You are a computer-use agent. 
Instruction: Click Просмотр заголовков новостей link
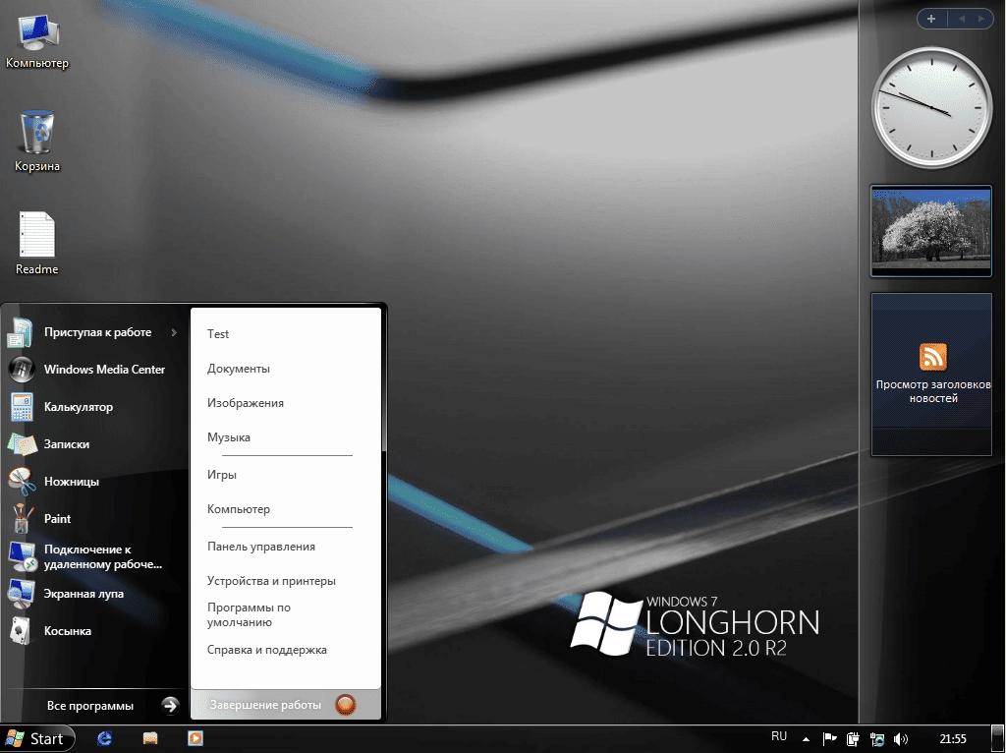pyautogui.click(x=933, y=391)
